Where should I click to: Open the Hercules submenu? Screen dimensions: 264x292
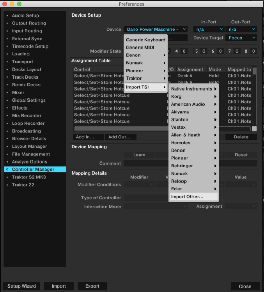(x=193, y=143)
